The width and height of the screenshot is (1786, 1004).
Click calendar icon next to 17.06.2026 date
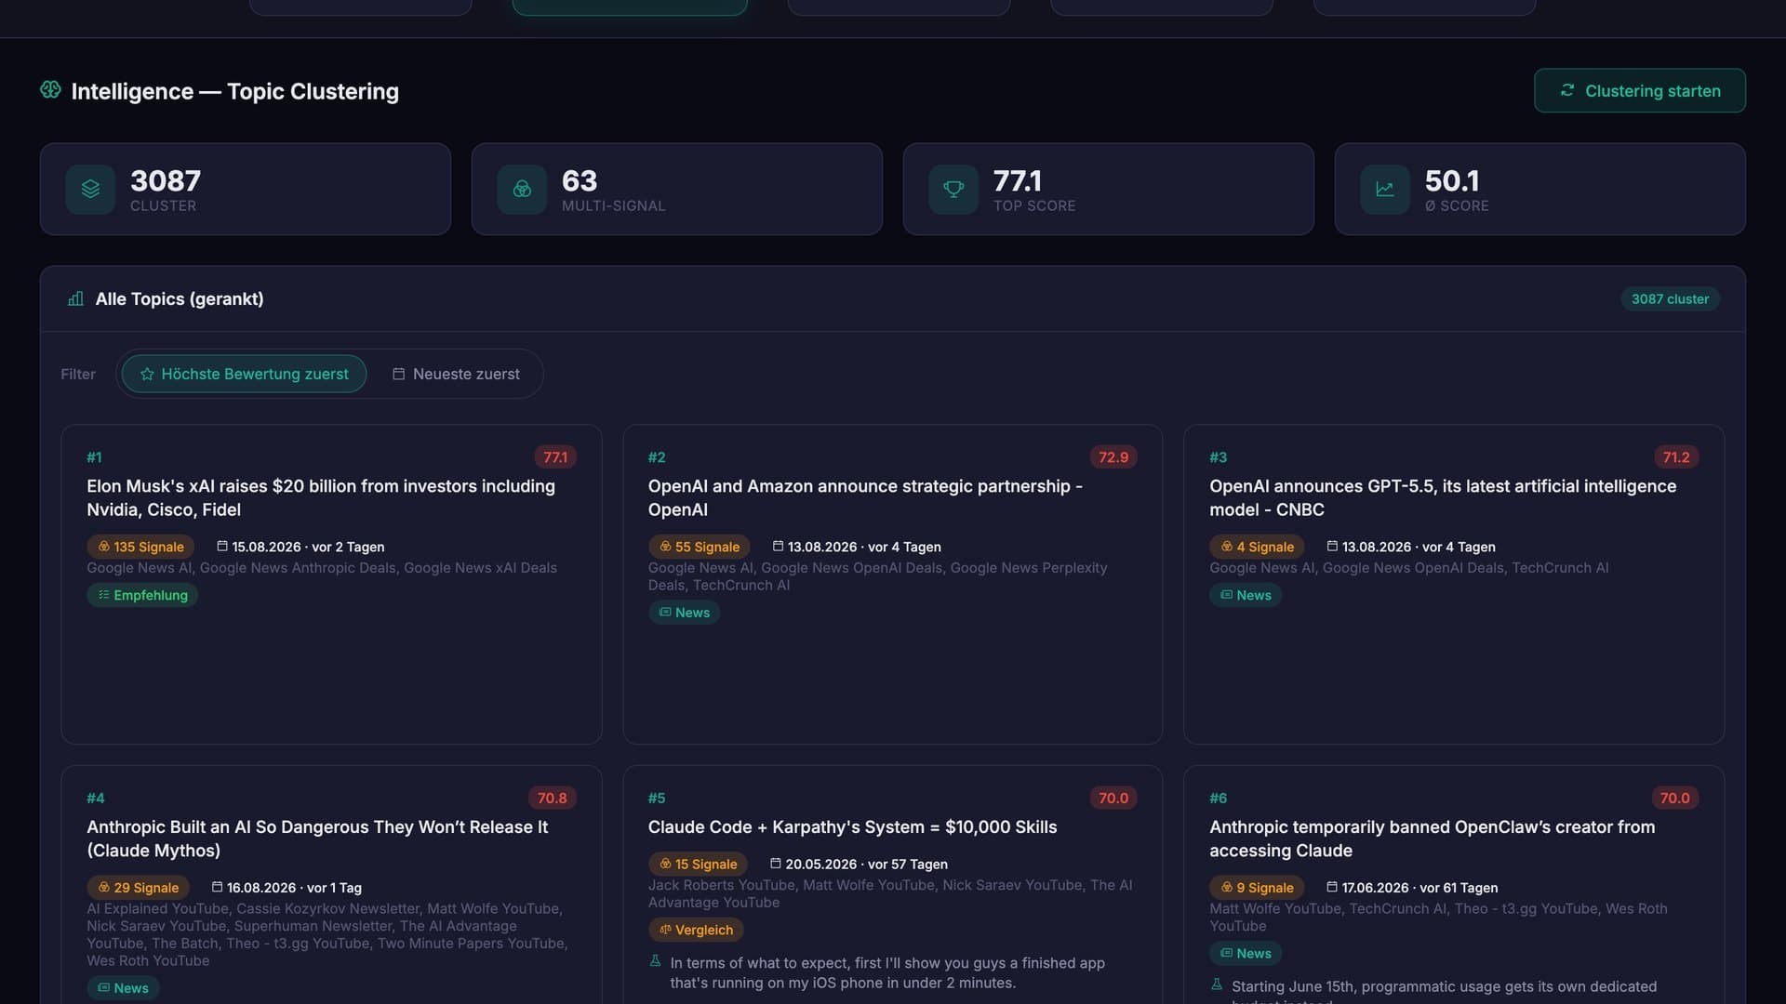pyautogui.click(x=1332, y=888)
